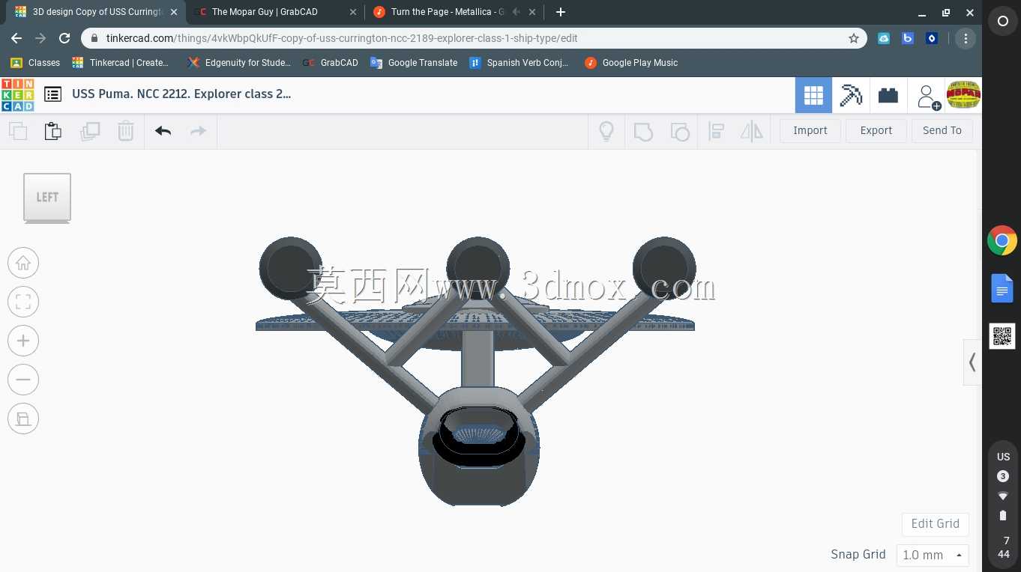Click the Ungroup shapes icon

tap(679, 132)
